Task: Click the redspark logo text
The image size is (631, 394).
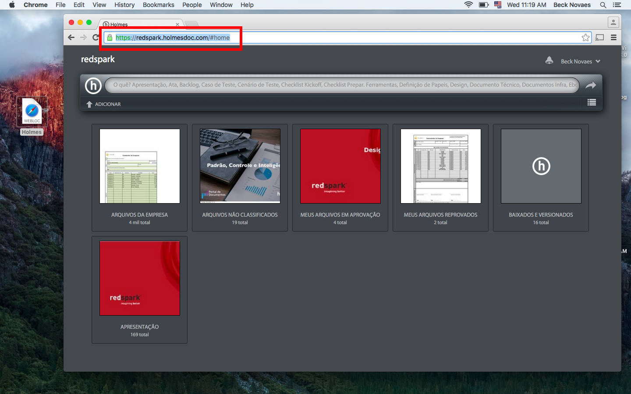Action: pos(98,59)
